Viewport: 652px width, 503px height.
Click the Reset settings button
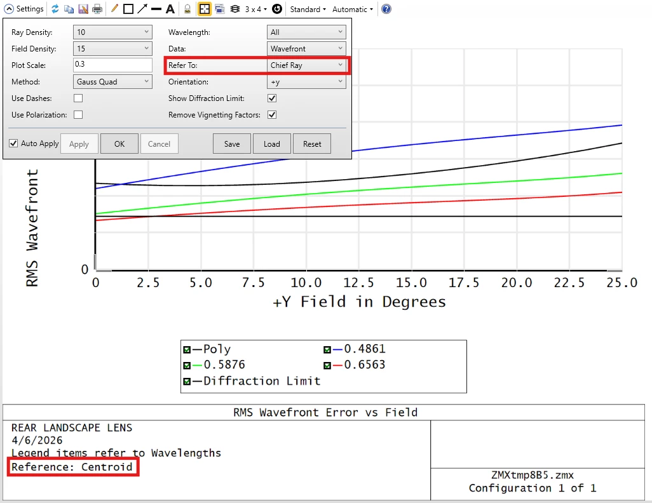(x=312, y=144)
